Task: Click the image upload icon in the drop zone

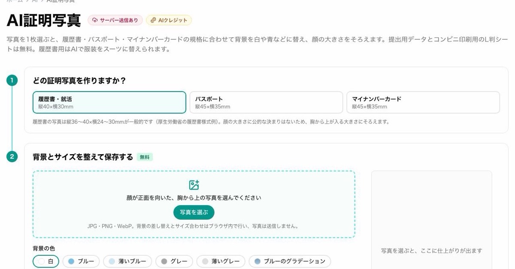Action: [x=194, y=185]
